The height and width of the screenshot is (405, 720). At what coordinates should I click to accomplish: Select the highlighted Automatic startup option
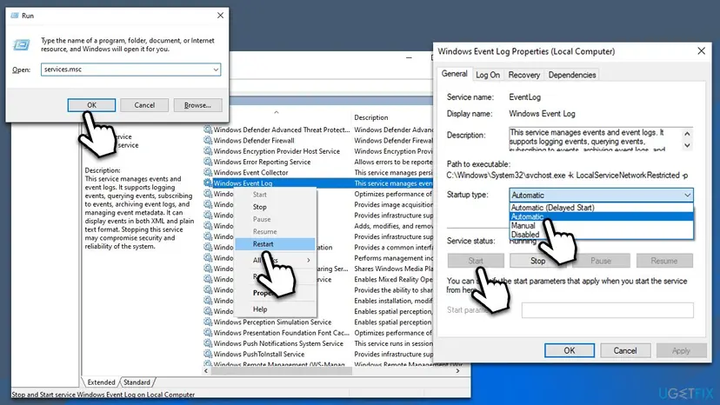(601, 216)
